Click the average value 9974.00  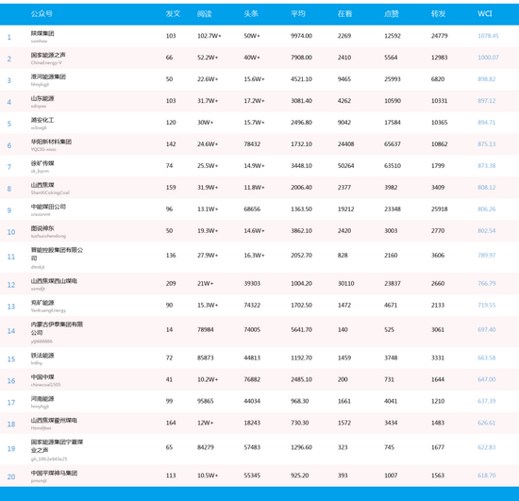click(x=302, y=36)
